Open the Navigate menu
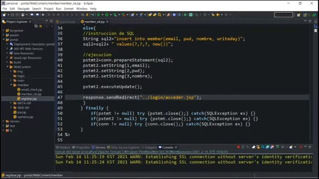 23,9
